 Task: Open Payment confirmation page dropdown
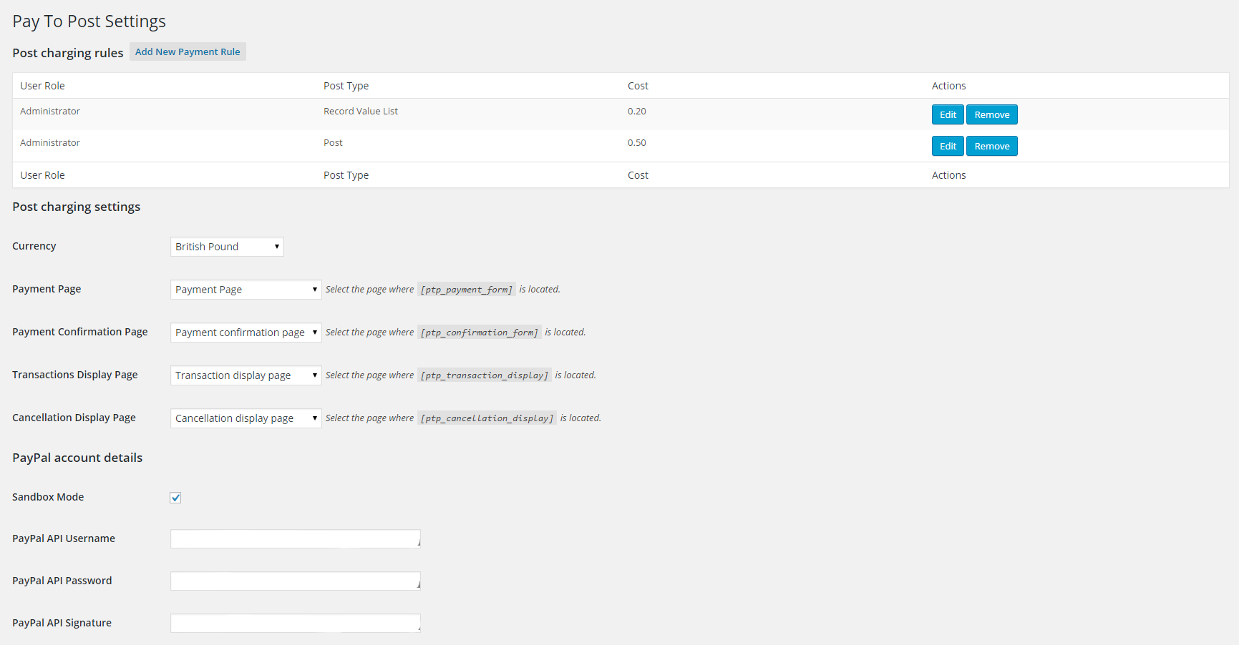246,333
